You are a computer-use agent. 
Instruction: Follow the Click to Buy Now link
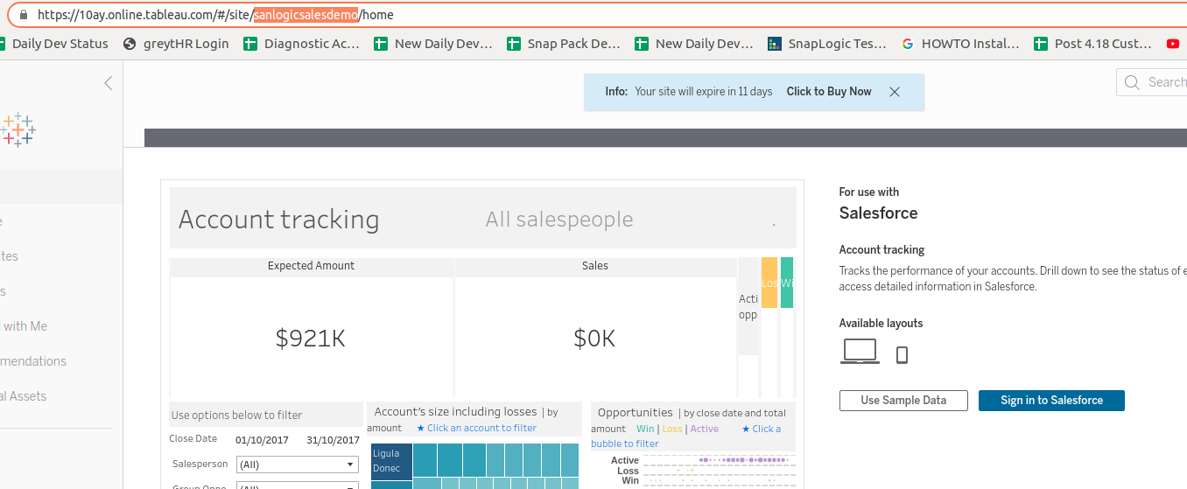tap(828, 92)
